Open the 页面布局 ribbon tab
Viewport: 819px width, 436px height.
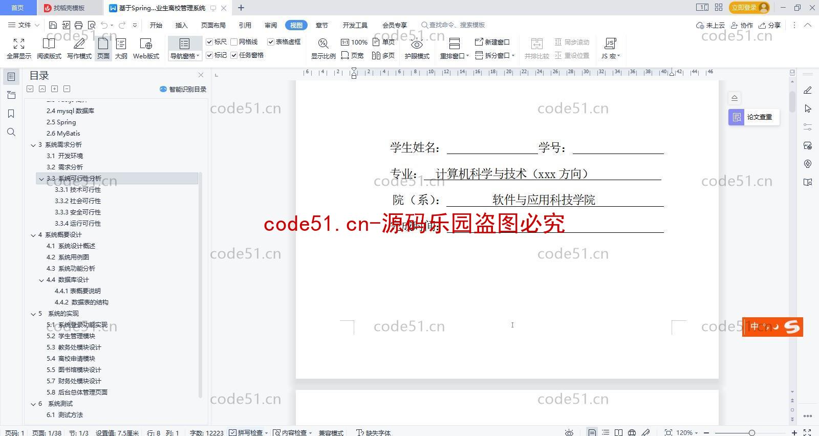coord(213,25)
